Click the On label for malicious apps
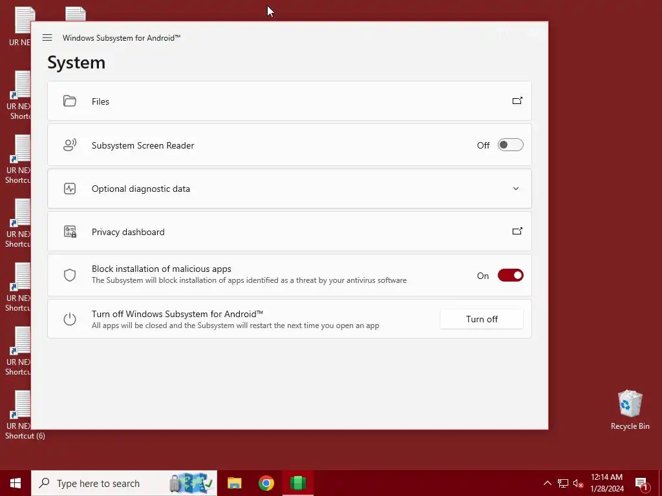Screen dimensions: 662x496 (483, 276)
